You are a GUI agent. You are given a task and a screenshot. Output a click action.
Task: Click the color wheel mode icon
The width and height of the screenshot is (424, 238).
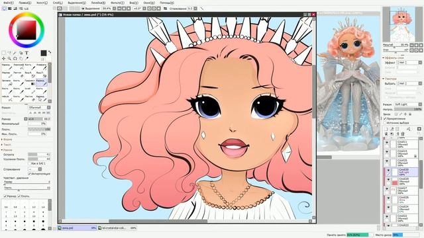tap(4, 9)
